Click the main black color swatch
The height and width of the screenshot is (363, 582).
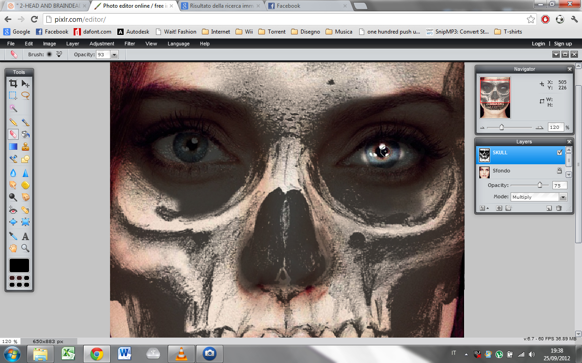pyautogui.click(x=19, y=265)
